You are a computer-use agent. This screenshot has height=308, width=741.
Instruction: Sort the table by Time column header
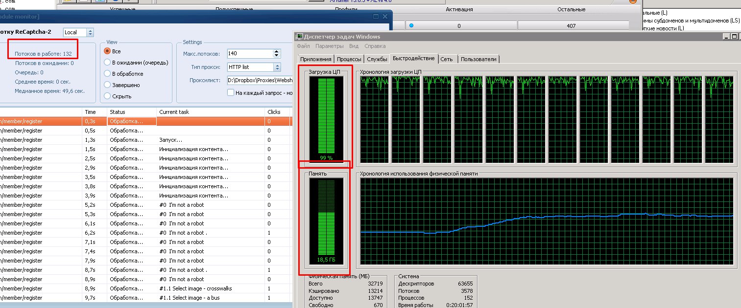click(x=90, y=112)
